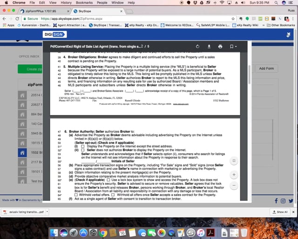Check Withhold verbal offers box

76,195
